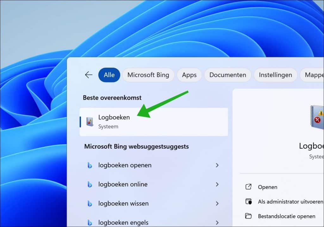
Task: Choose Bestandslocatie openen
Action: [x=287, y=216]
